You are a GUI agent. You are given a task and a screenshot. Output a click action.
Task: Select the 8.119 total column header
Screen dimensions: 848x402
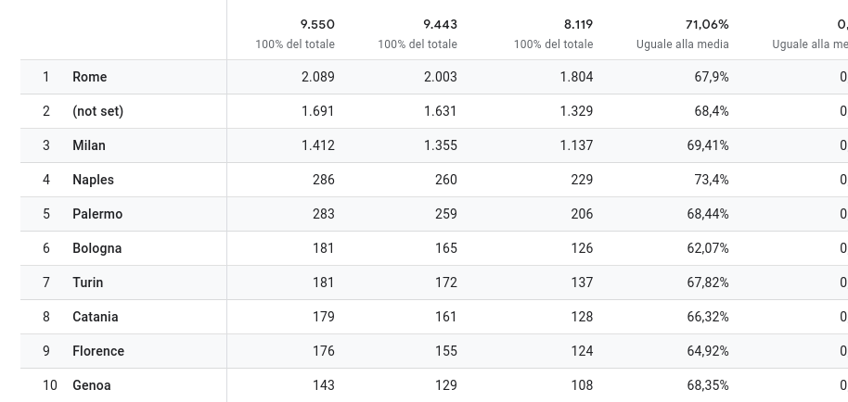click(x=578, y=24)
